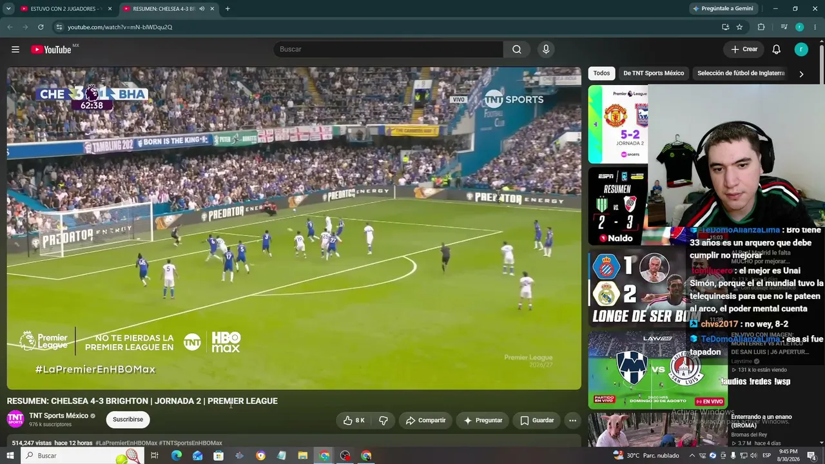Click the Preguntar button
Screen dimensions: 825x464
[483, 420]
